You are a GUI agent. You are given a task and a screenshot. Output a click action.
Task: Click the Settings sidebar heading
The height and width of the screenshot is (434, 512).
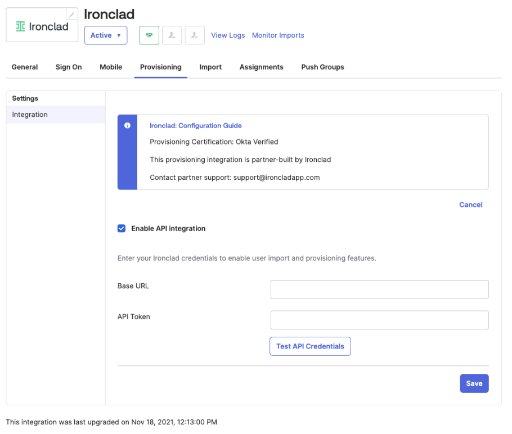tap(25, 98)
